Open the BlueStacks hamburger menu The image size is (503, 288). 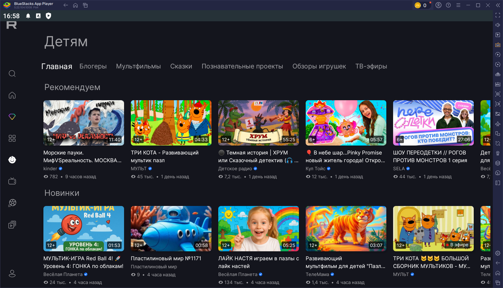coord(458,5)
